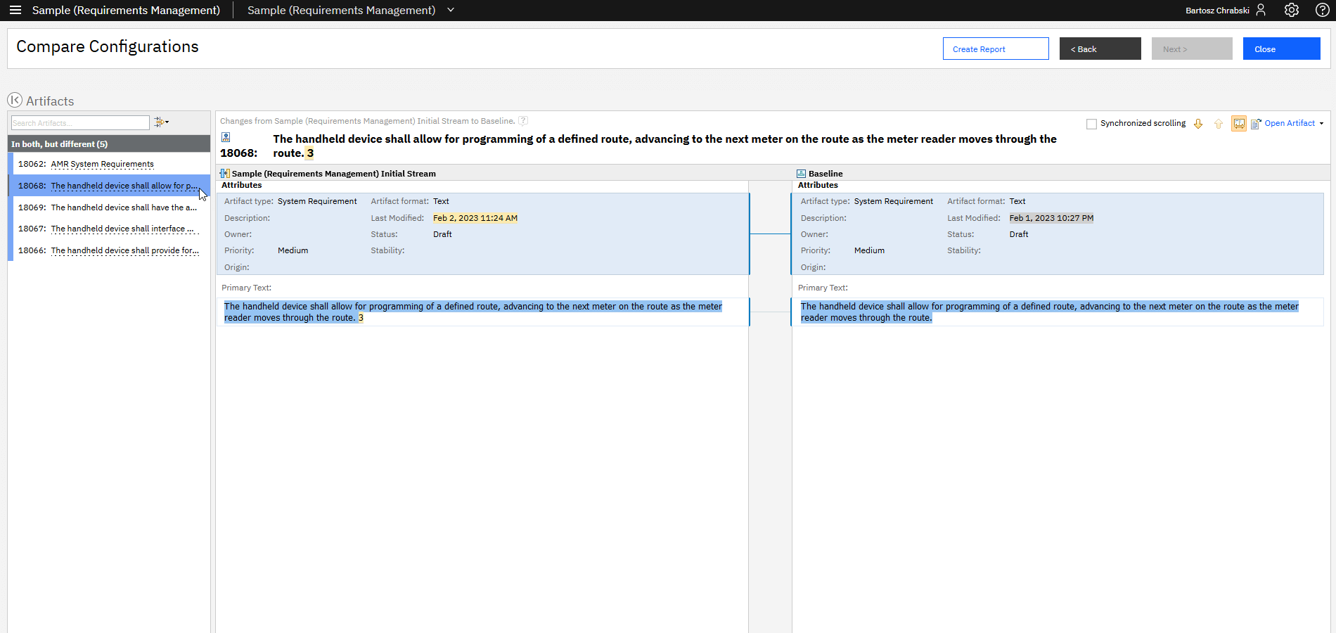The image size is (1336, 633).
Task: Click the Back button
Action: 1100,49
